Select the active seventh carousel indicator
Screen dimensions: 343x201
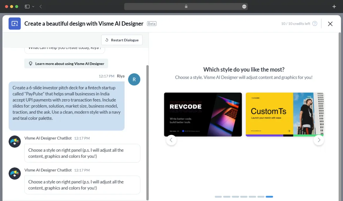[x=269, y=197]
